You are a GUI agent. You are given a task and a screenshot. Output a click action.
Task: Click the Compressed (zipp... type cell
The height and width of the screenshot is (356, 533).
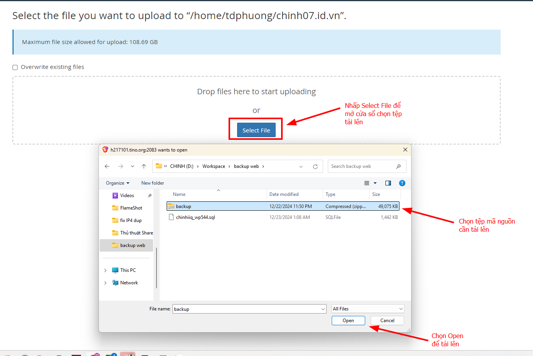pyautogui.click(x=346, y=206)
